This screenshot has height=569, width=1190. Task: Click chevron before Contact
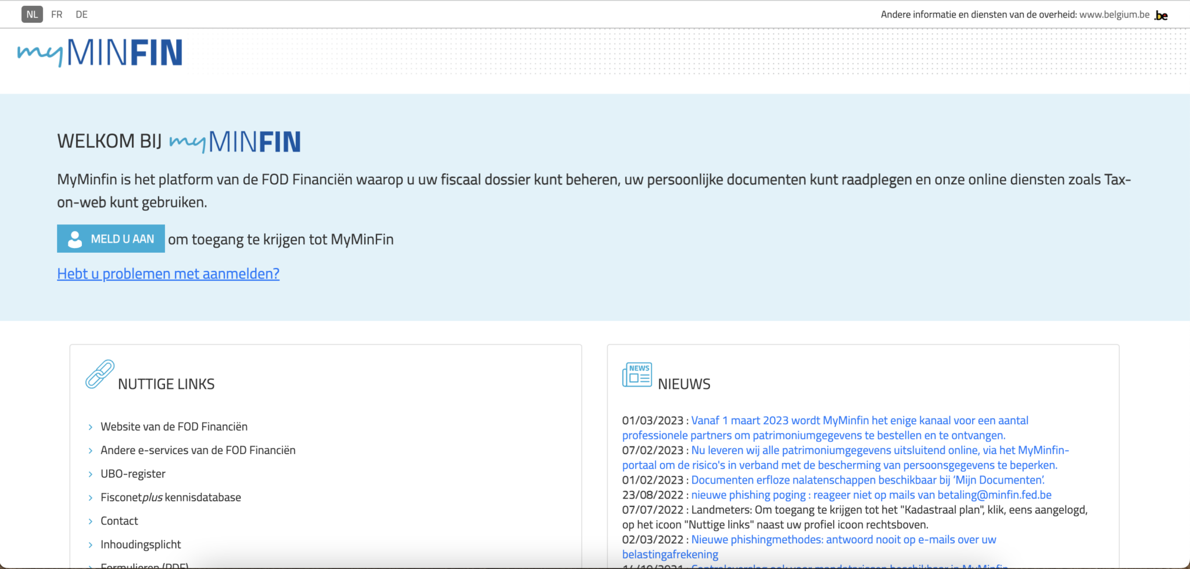[x=91, y=521]
